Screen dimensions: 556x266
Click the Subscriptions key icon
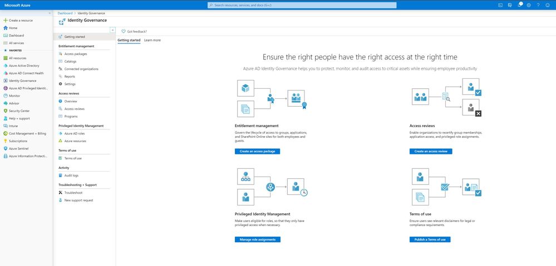6,141
